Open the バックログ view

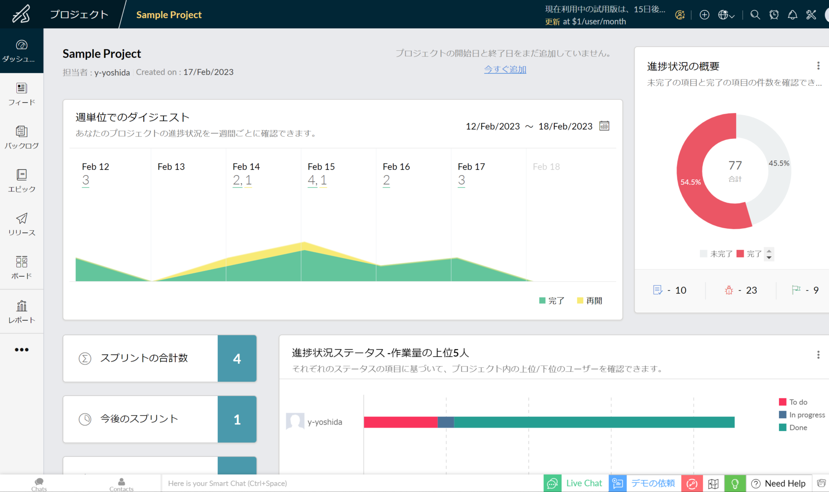(x=21, y=137)
